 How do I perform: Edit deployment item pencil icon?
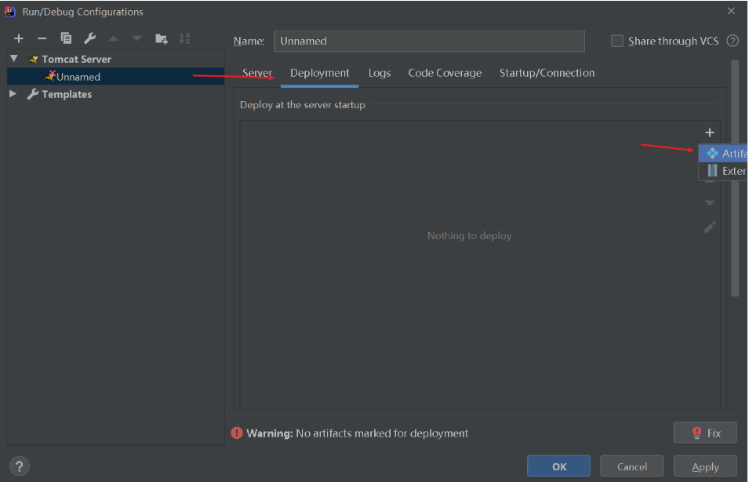click(x=710, y=227)
